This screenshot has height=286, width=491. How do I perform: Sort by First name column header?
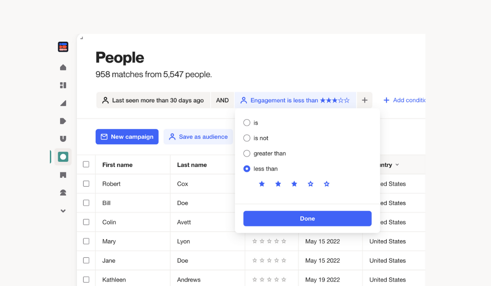click(x=117, y=165)
